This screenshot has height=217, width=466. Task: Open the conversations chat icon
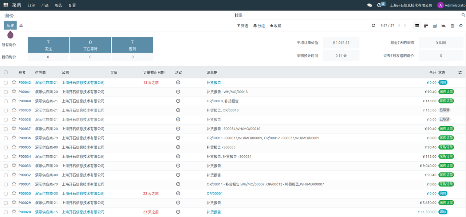coord(370,5)
